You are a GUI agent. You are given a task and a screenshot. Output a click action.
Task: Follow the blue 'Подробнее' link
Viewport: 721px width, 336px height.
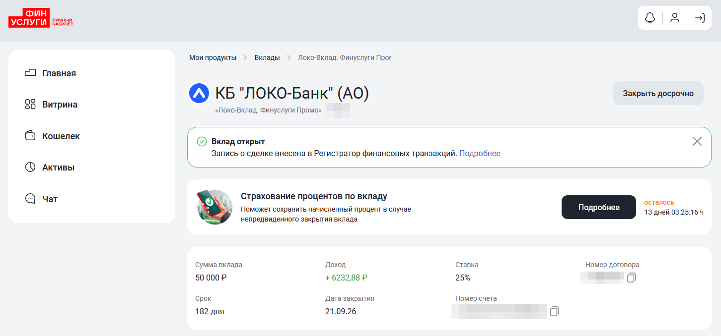(479, 154)
